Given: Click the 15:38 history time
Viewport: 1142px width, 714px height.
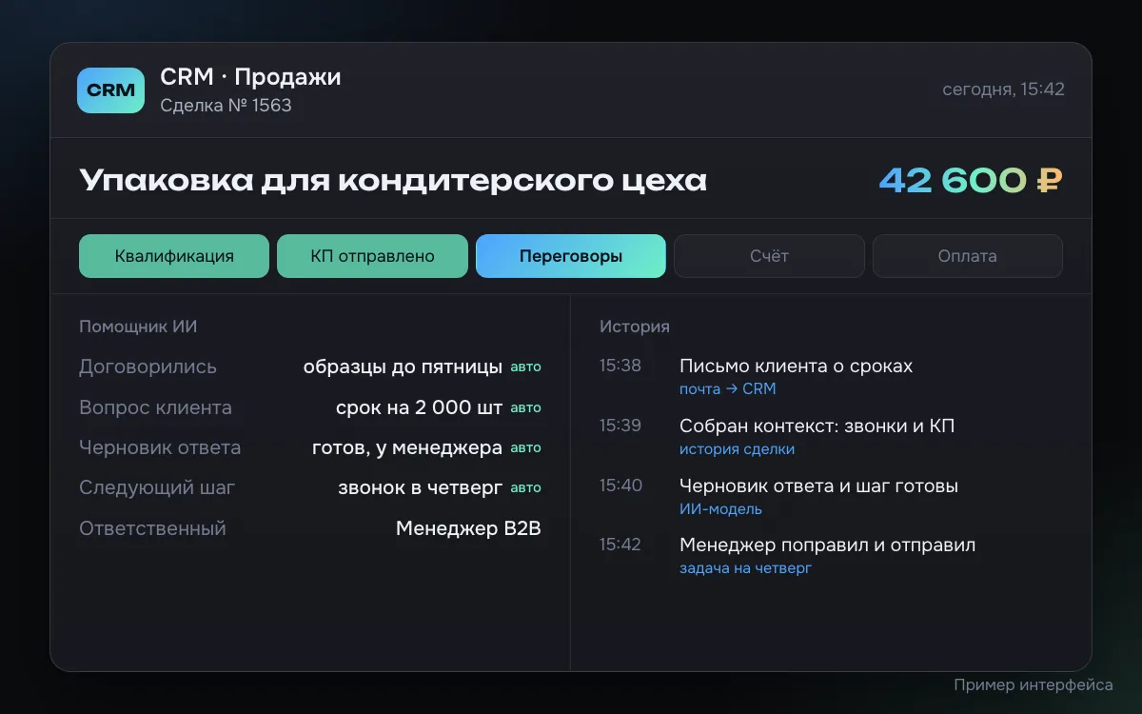Looking at the screenshot, I should coord(620,366).
